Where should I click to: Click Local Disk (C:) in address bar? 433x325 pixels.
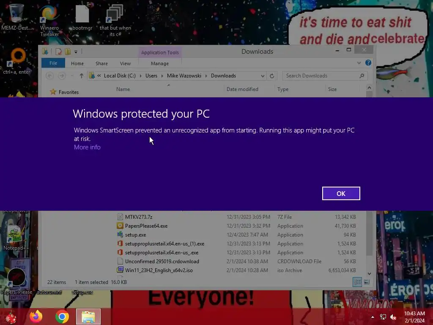[120, 76]
